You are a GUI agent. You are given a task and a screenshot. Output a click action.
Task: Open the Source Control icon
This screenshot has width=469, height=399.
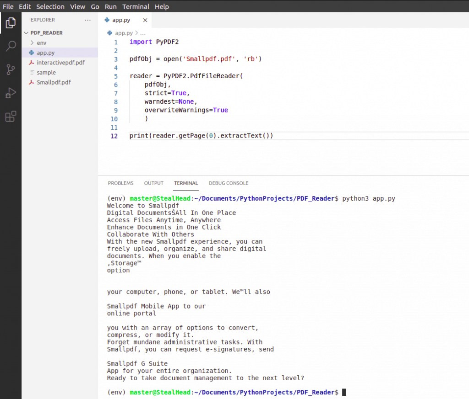click(x=11, y=69)
